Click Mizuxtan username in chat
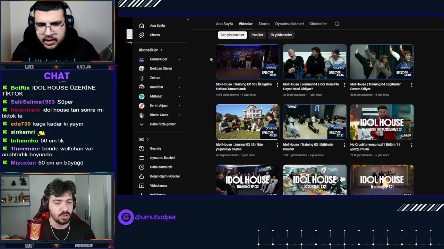The width and height of the screenshot is (444, 249). coord(23,163)
